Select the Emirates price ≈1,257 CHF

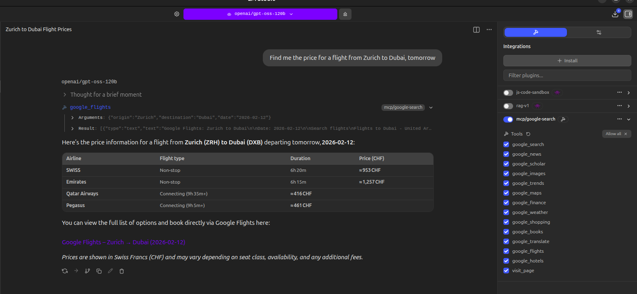point(372,182)
